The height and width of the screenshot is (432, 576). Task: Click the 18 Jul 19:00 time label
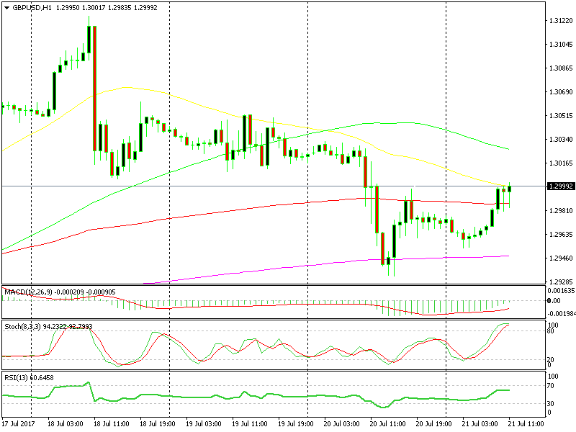pos(158,423)
